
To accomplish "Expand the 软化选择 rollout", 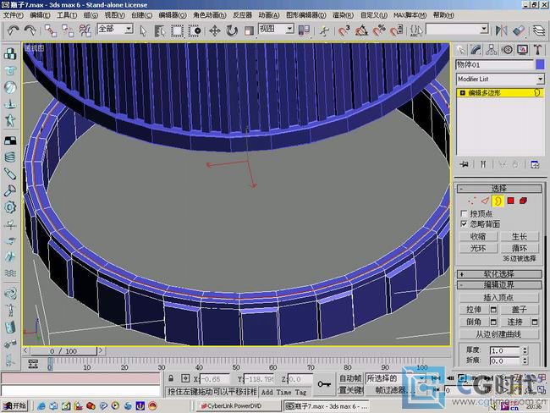I will click(499, 274).
